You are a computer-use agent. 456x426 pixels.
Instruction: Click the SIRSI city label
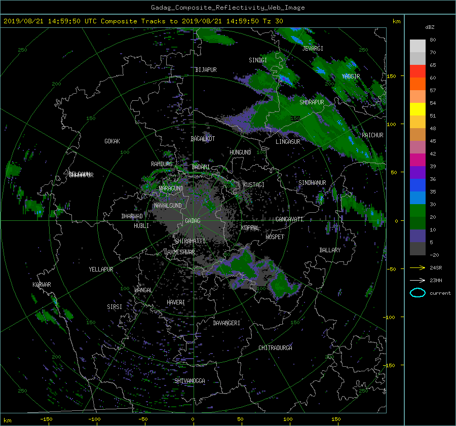click(115, 307)
